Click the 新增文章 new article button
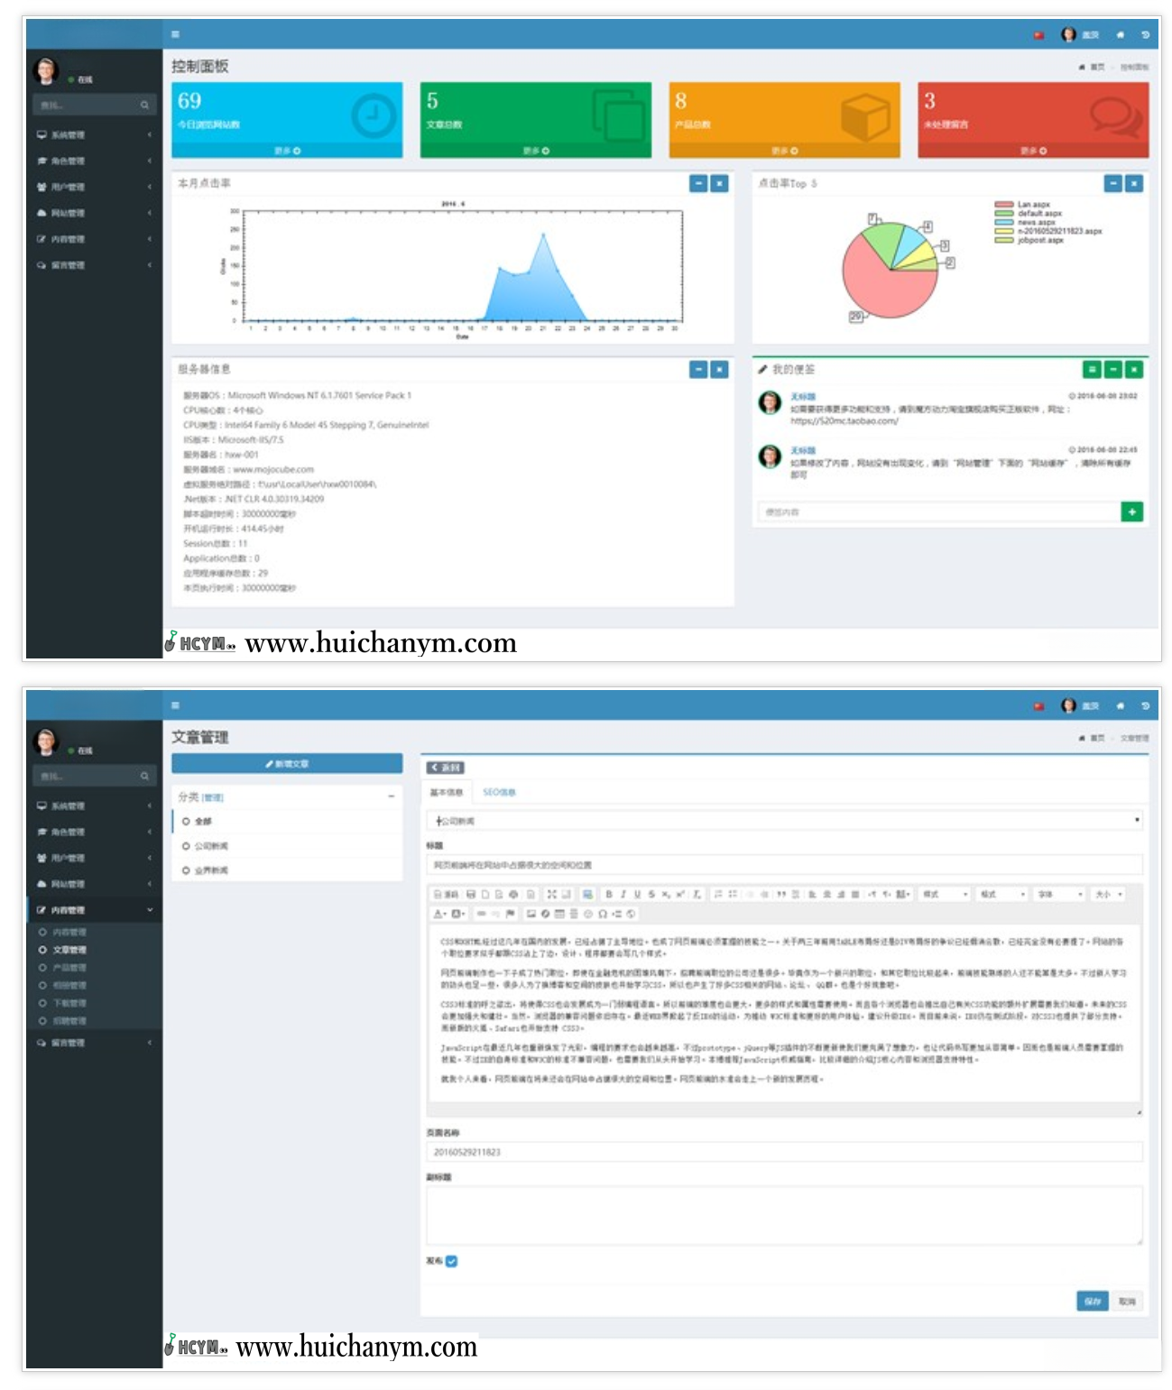 pyautogui.click(x=287, y=764)
